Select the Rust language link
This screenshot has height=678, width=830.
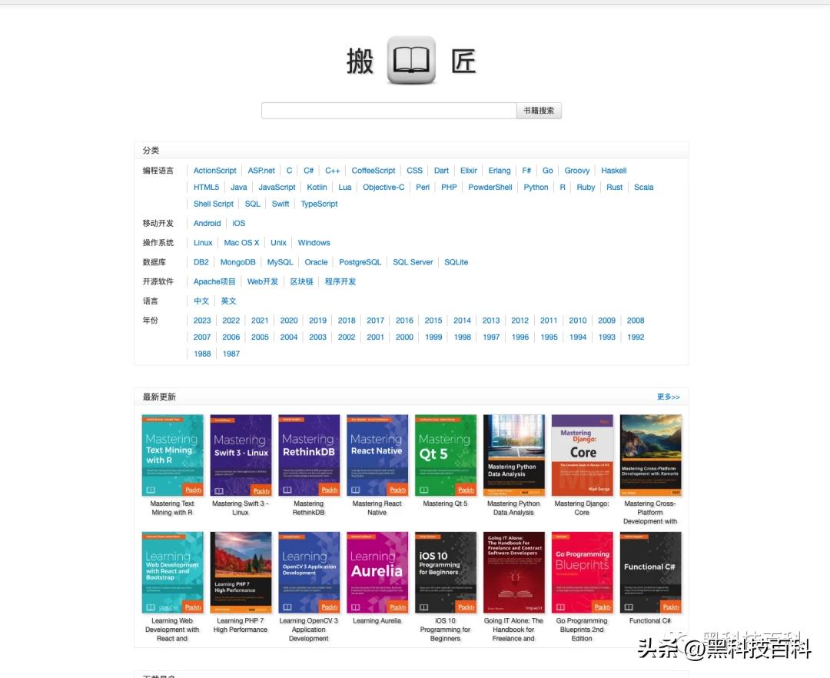[615, 187]
